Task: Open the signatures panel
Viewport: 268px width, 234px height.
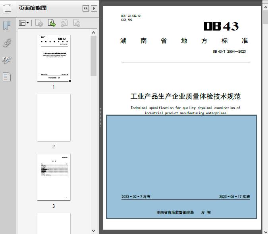Action: point(7,60)
